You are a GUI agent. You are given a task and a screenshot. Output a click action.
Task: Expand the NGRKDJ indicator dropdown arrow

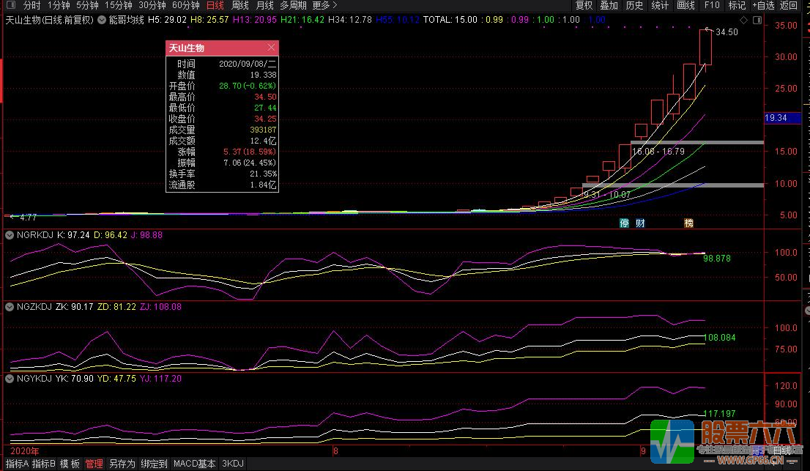pyautogui.click(x=10, y=235)
